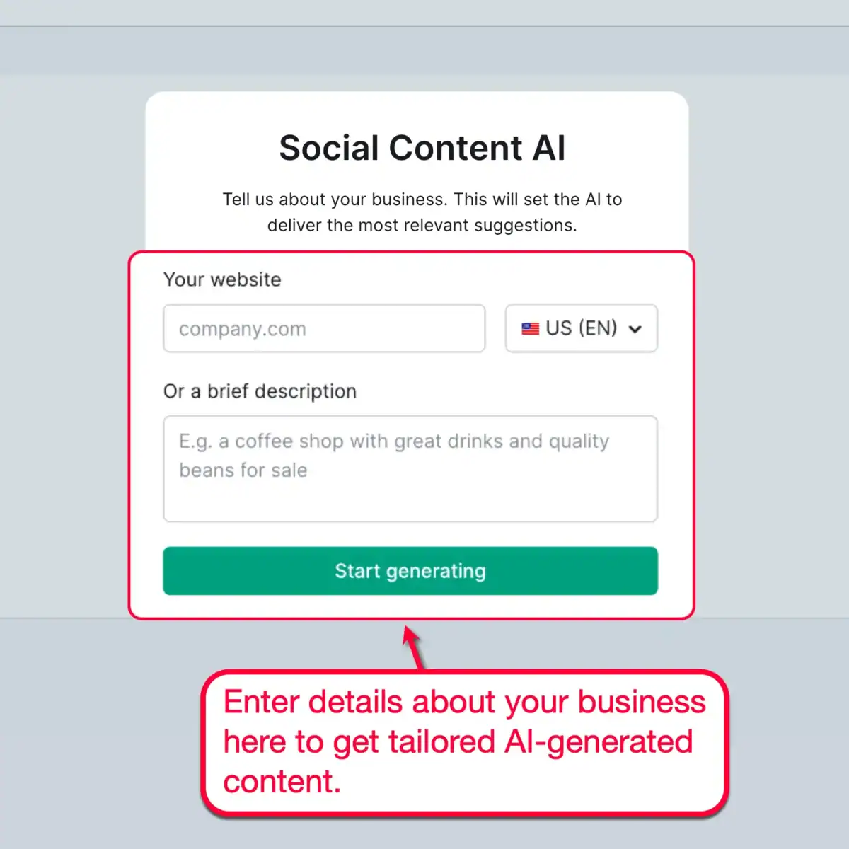Click the company.com website input field
849x849 pixels.
click(x=323, y=328)
